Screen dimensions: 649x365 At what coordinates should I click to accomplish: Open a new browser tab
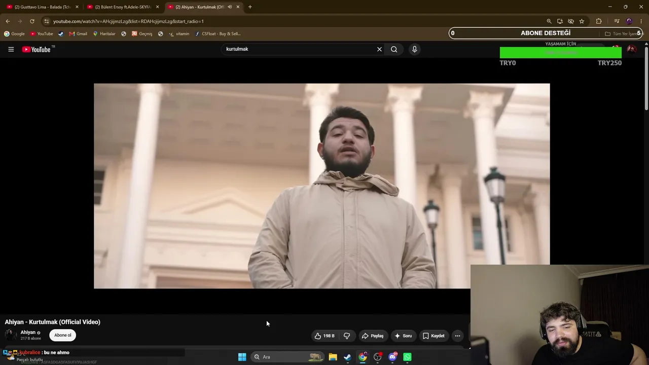click(x=250, y=7)
